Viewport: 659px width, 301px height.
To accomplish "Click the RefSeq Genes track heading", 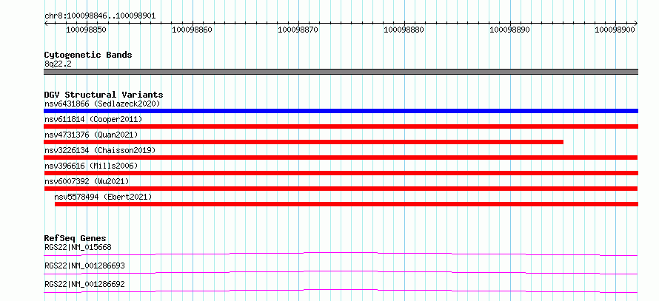I will [x=76, y=238].
